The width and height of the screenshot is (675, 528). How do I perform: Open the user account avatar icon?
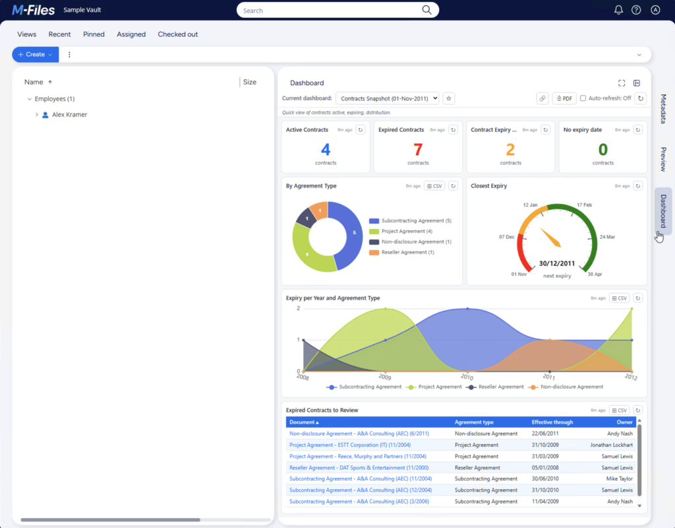pos(655,10)
